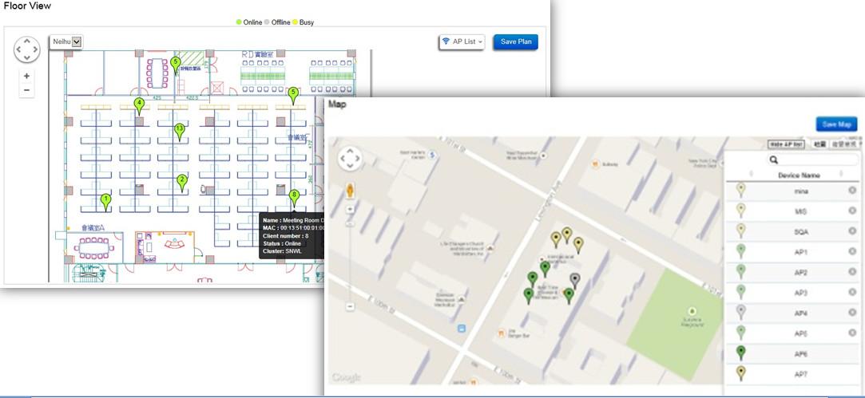Click the floor view pan control
Screen dimensions: 865x398
coord(27,49)
